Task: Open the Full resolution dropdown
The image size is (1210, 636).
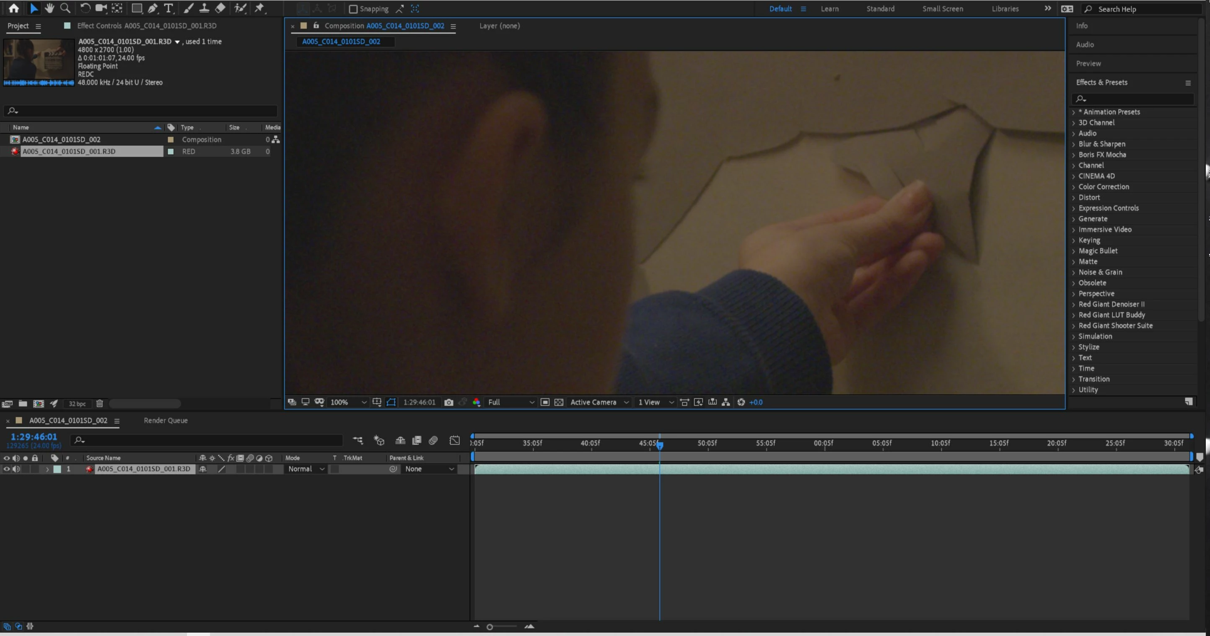Action: pos(510,403)
